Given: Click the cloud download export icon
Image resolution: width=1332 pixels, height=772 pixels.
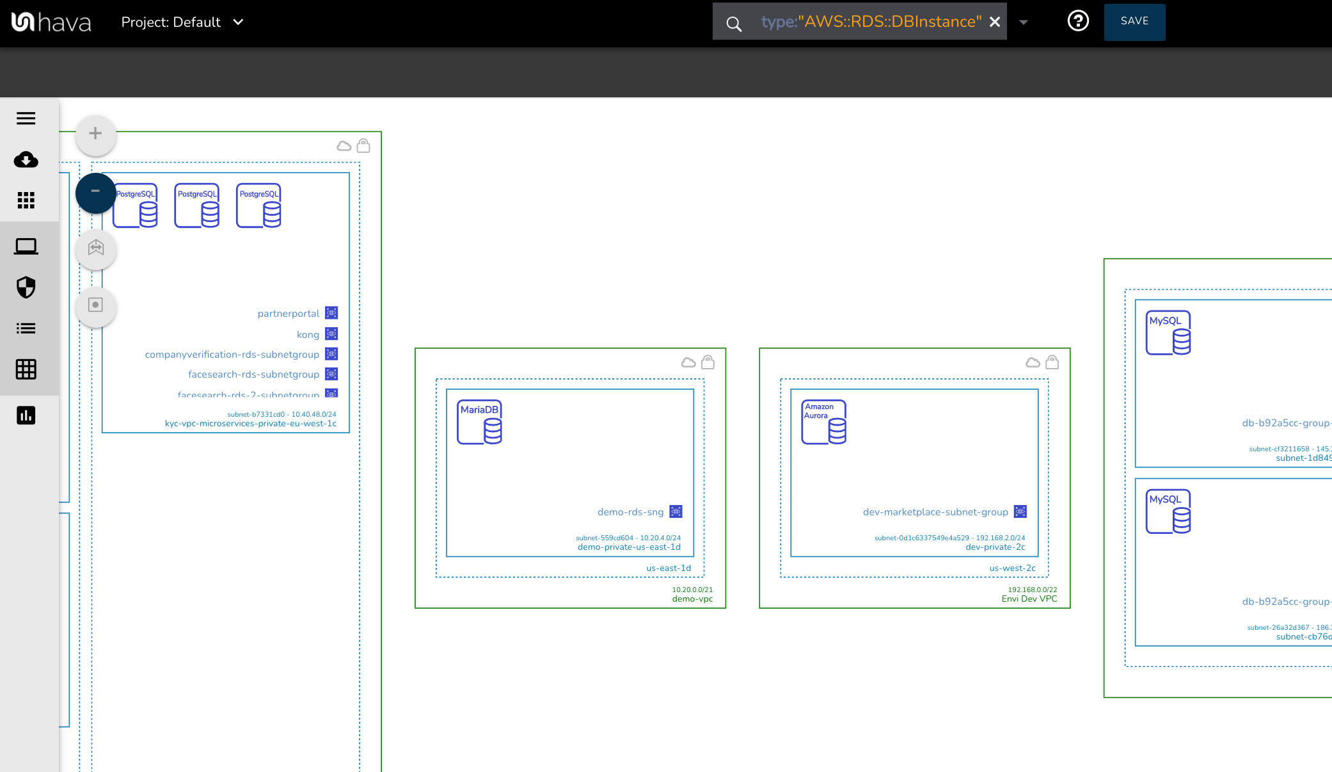Looking at the screenshot, I should point(26,159).
